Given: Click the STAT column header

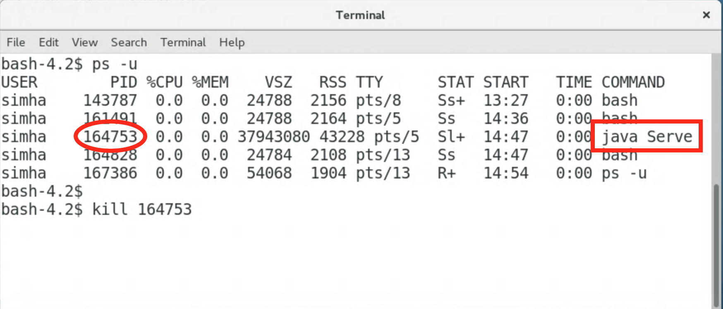Looking at the screenshot, I should [x=455, y=82].
